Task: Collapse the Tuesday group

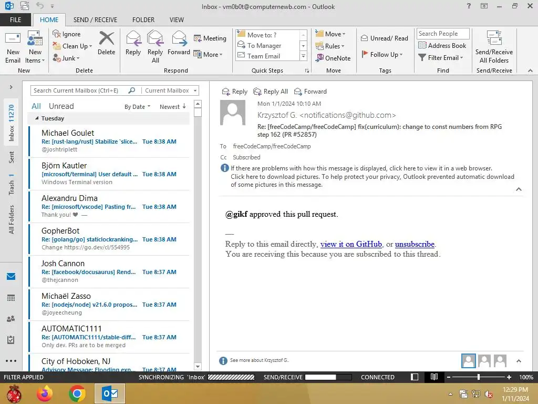Action: click(37, 118)
